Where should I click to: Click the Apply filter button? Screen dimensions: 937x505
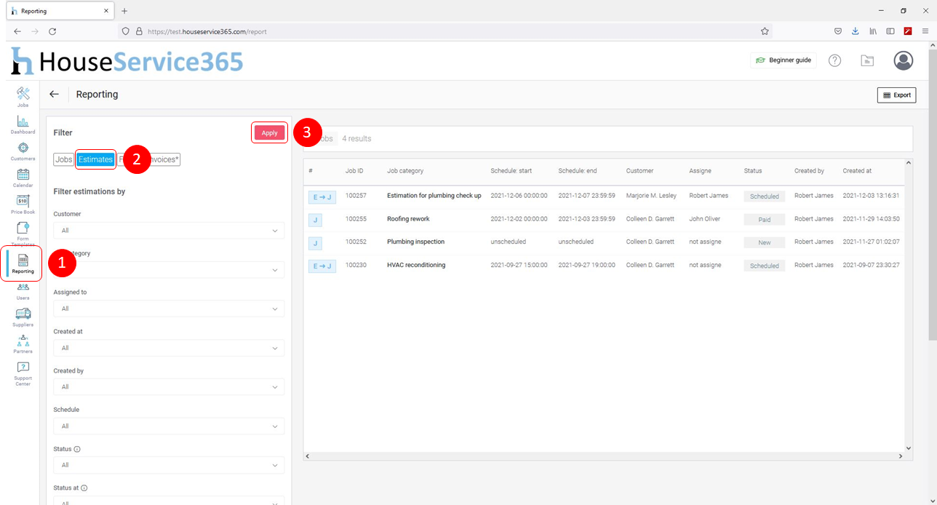269,132
